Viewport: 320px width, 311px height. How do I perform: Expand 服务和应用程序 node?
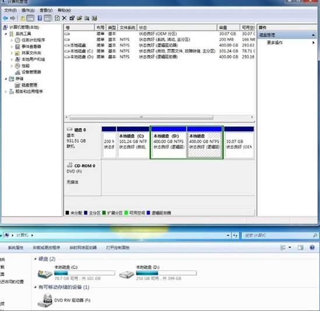pyautogui.click(x=6, y=91)
